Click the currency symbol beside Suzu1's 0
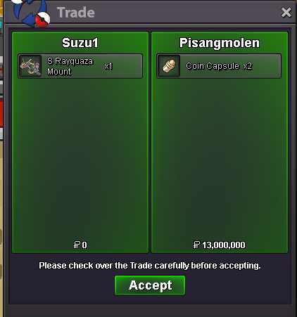 [x=77, y=245]
